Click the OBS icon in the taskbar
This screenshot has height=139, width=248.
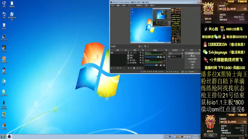coord(9,137)
